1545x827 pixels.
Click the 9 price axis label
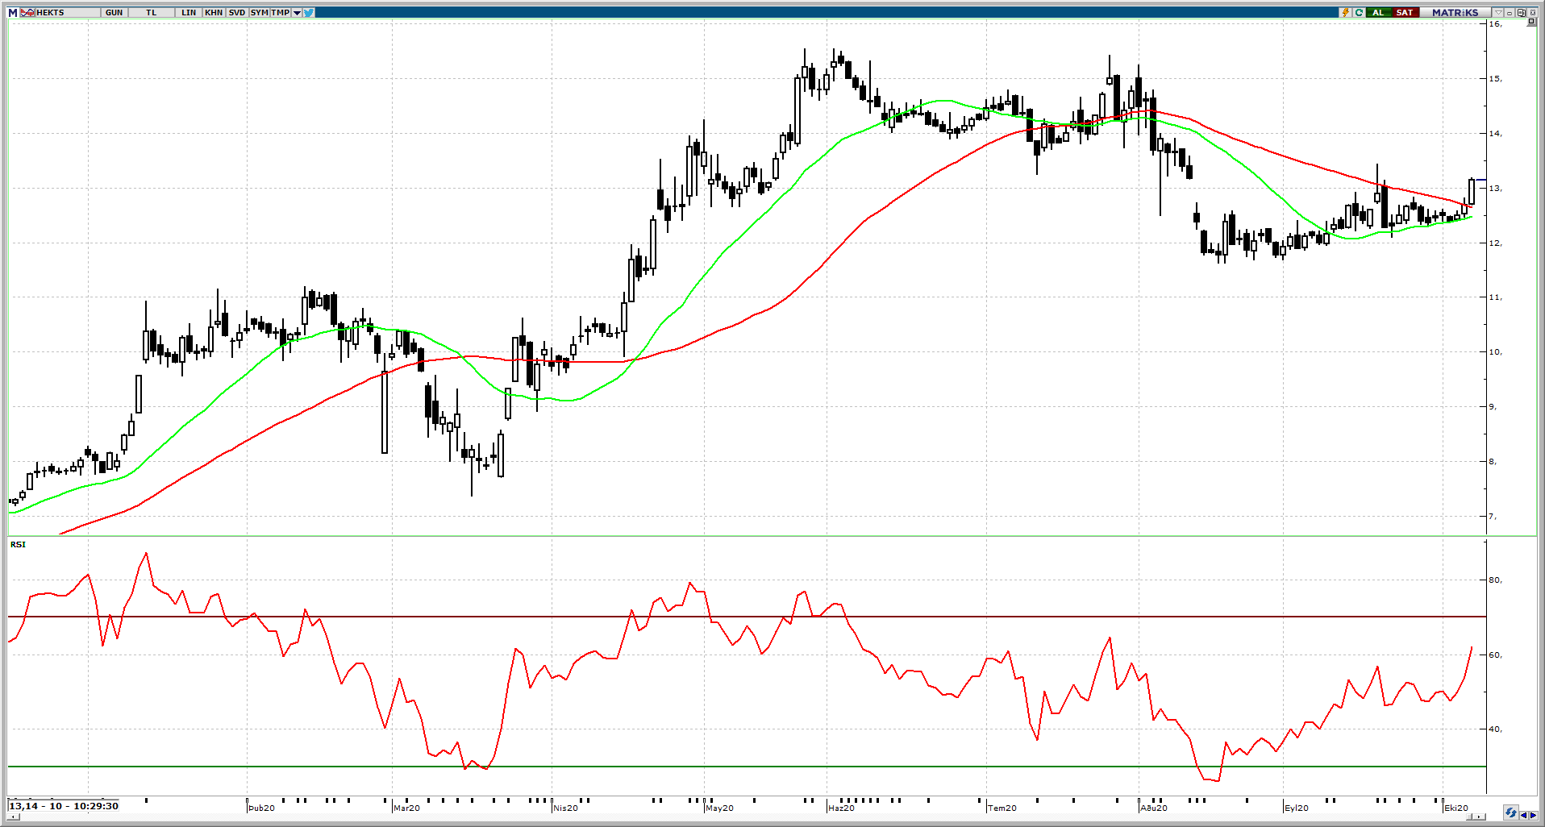point(1493,407)
